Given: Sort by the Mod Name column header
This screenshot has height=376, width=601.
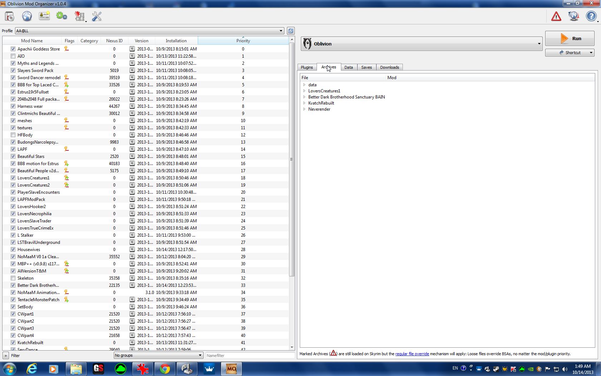Looking at the screenshot, I should pos(32,40).
